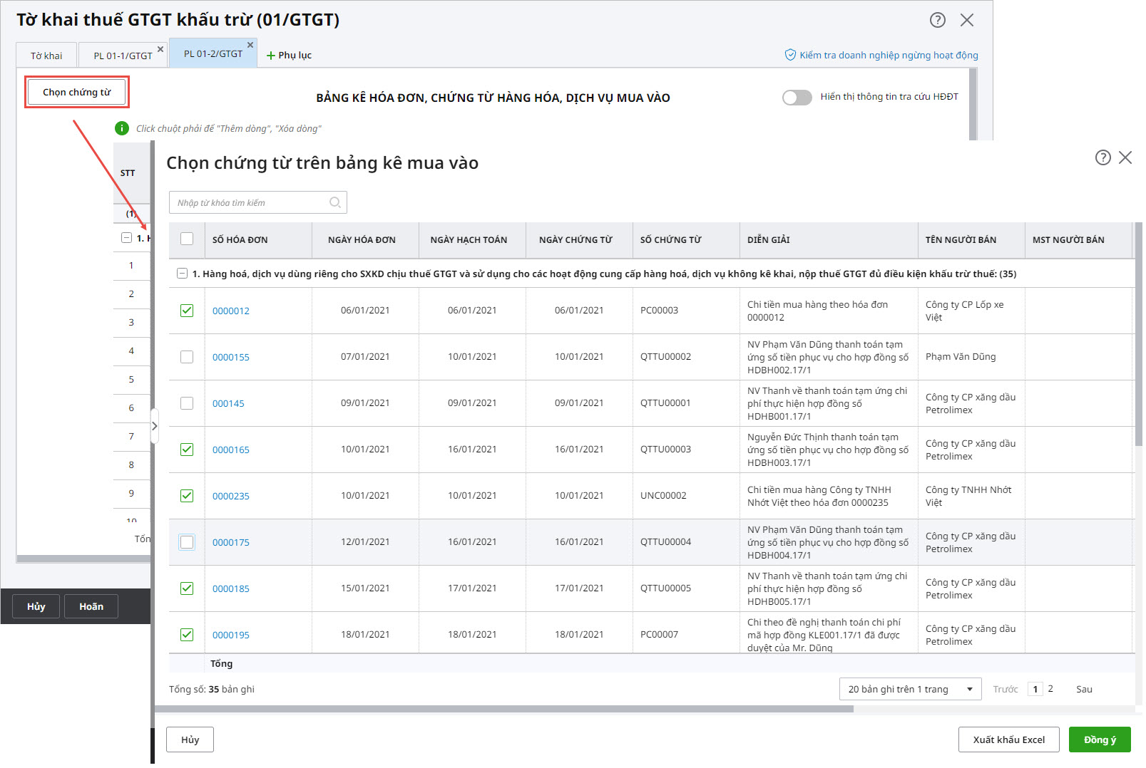Click the help icon beside the tax declaration title
Viewport: 1146px width, 768px height.
(x=937, y=20)
